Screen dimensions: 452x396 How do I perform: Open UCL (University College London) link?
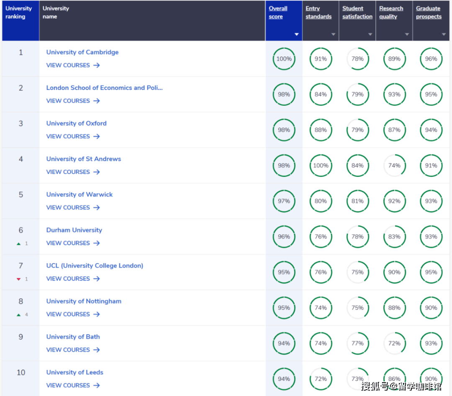pos(95,266)
